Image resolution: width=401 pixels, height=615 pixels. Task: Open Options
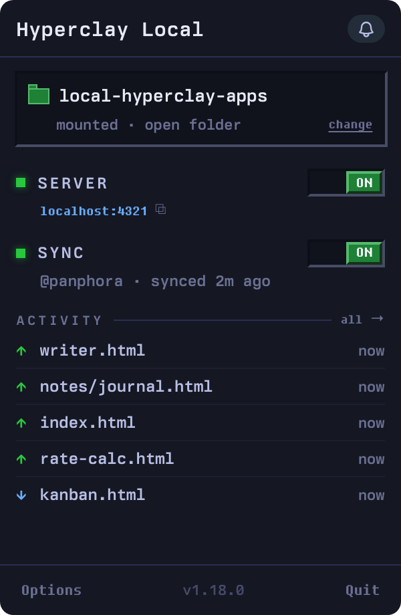pos(51,590)
